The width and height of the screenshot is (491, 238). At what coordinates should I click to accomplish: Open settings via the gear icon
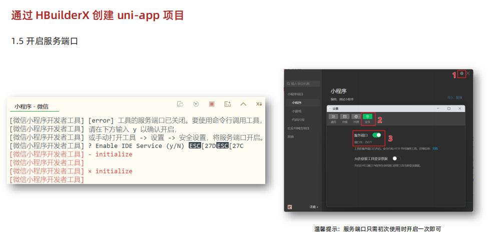(x=461, y=73)
